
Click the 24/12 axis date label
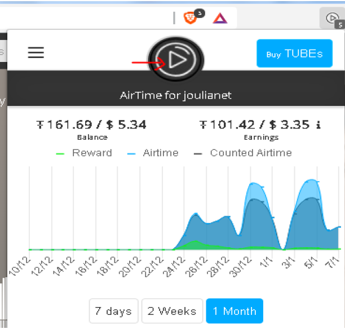coord(174,266)
